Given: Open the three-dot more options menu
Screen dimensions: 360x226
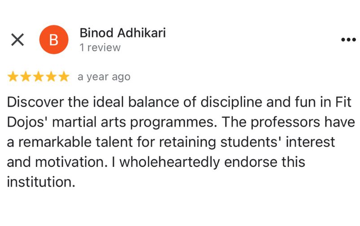Looking at the screenshot, I should point(348,40).
